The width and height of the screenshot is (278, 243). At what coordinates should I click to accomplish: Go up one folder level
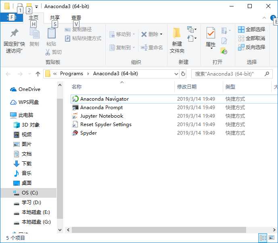38,74
